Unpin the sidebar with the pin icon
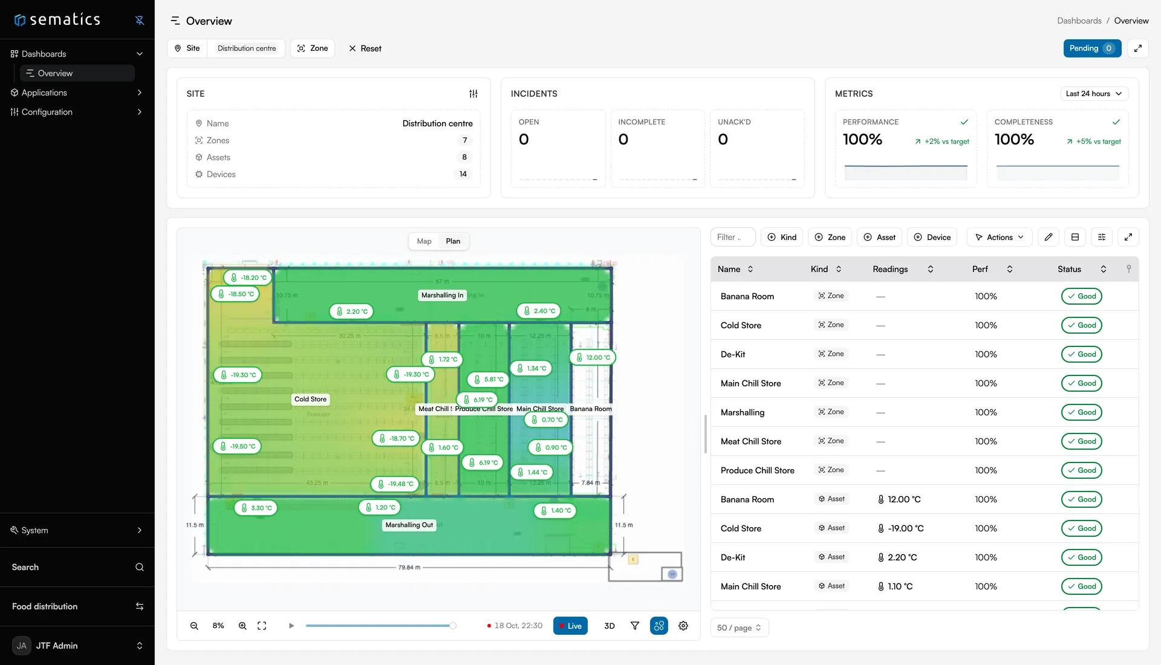 point(140,20)
